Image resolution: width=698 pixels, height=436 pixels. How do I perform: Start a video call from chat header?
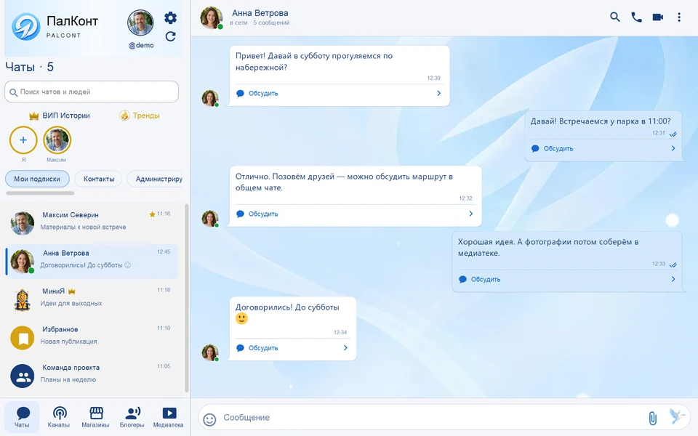tap(657, 17)
